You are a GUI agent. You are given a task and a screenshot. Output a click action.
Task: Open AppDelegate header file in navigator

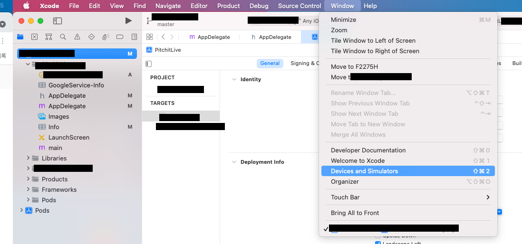[67, 96]
